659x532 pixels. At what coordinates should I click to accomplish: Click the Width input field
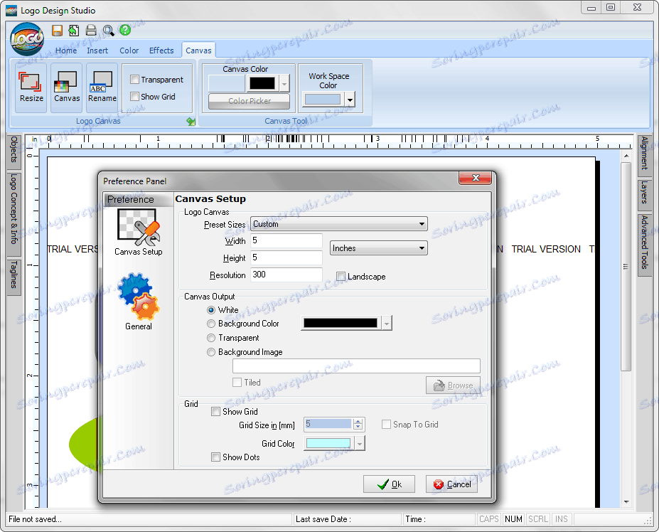pyautogui.click(x=286, y=240)
